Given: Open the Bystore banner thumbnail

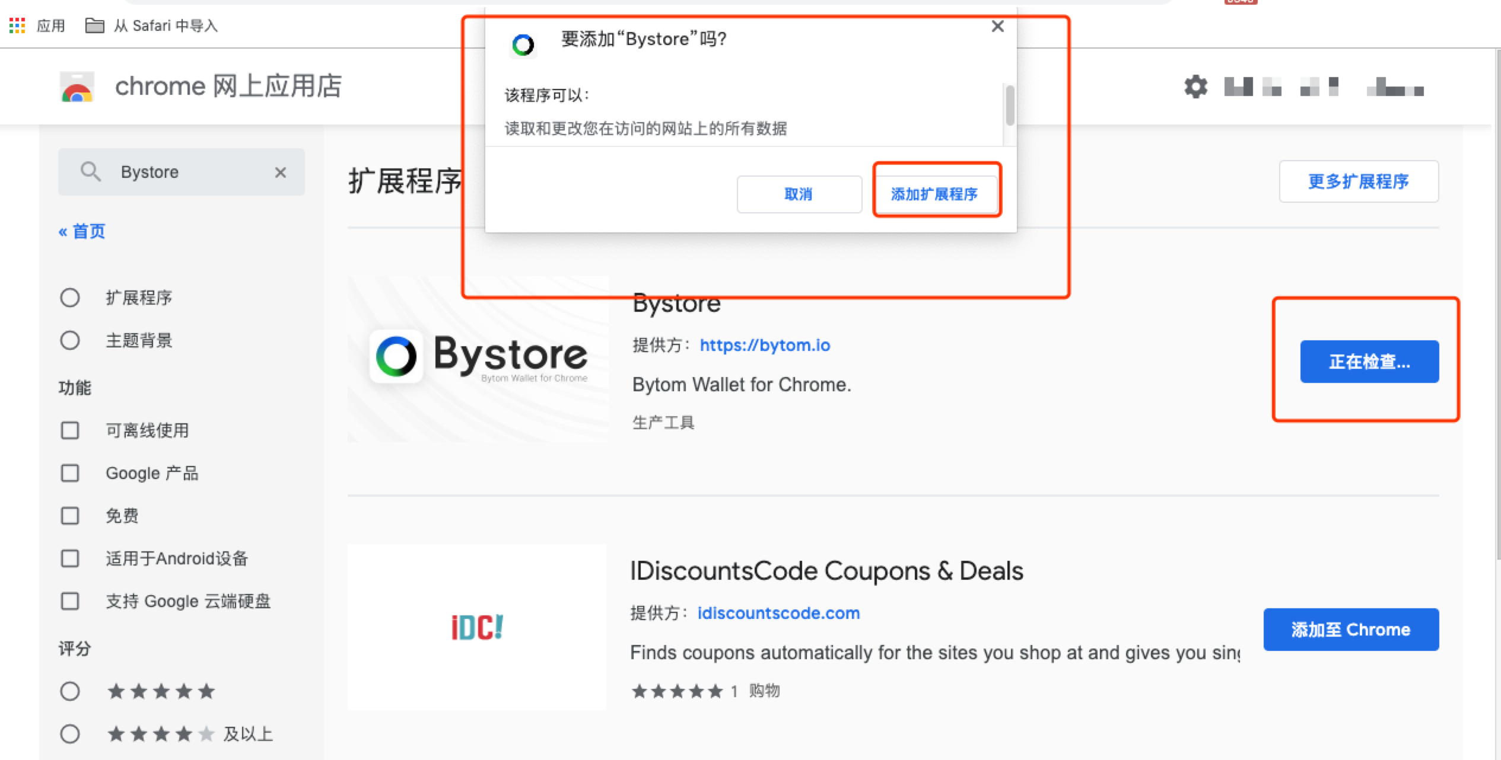Looking at the screenshot, I should pyautogui.click(x=478, y=359).
